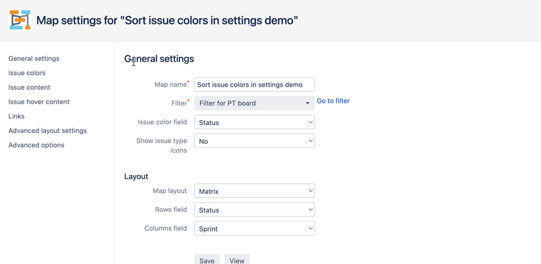Open the Rows field dropdown

click(x=254, y=209)
